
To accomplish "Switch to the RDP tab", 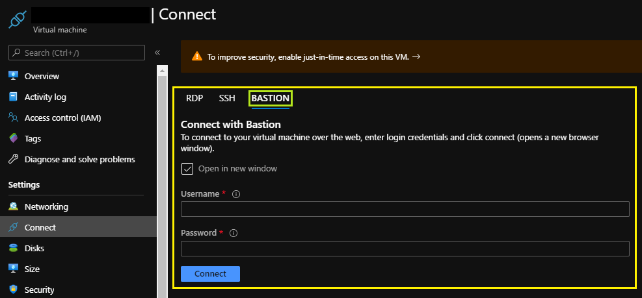I will (x=194, y=99).
